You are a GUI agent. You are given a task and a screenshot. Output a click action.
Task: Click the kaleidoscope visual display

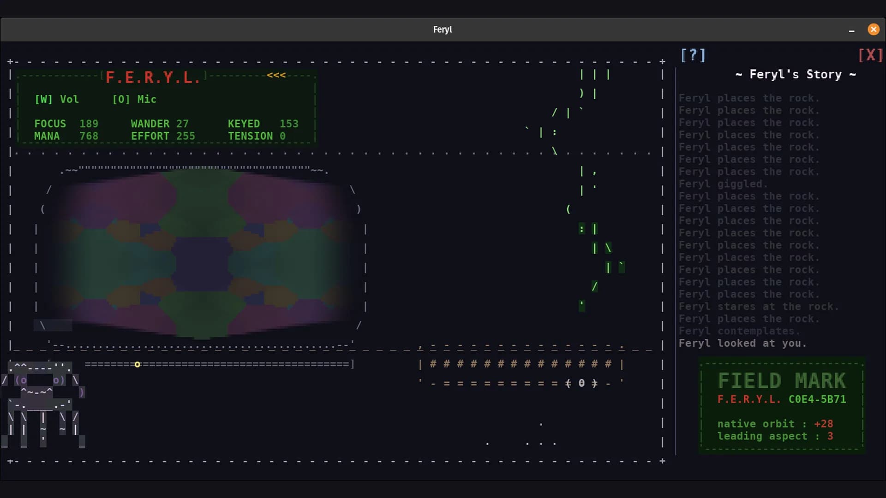(202, 254)
